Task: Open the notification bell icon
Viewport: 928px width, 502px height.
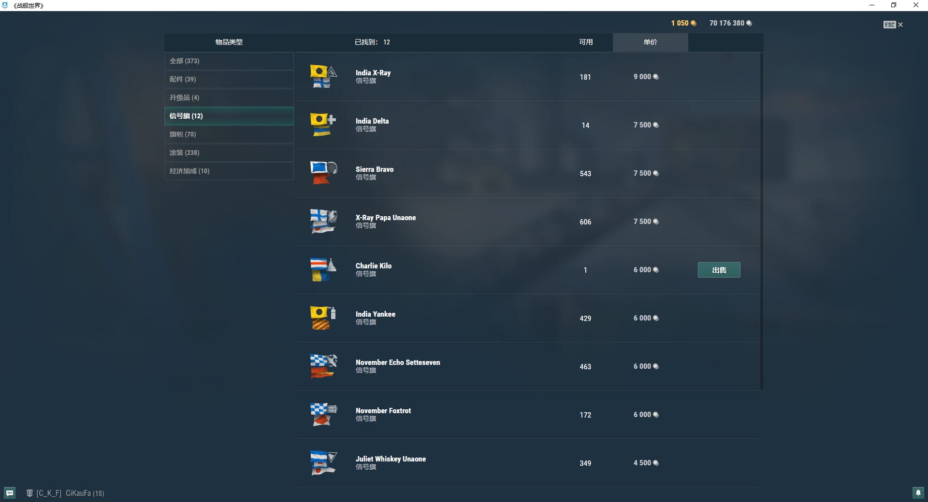Action: pos(918,493)
